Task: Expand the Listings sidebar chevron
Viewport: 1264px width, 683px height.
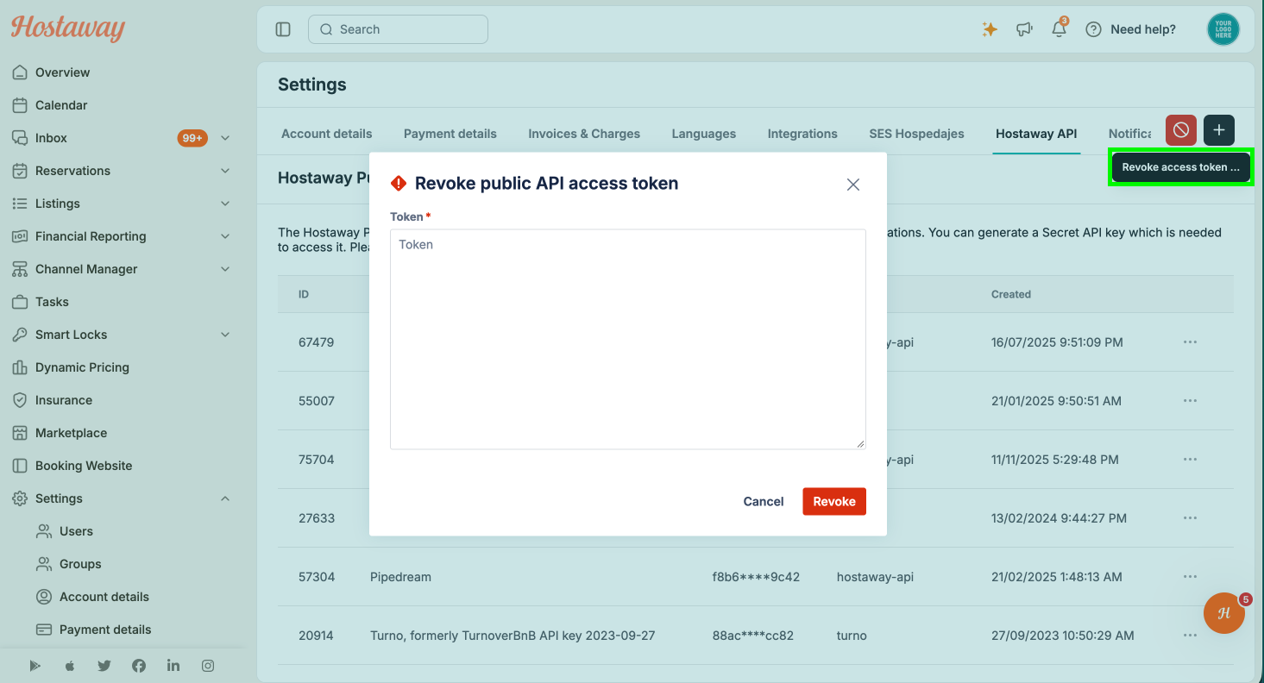Action: pyautogui.click(x=225, y=204)
